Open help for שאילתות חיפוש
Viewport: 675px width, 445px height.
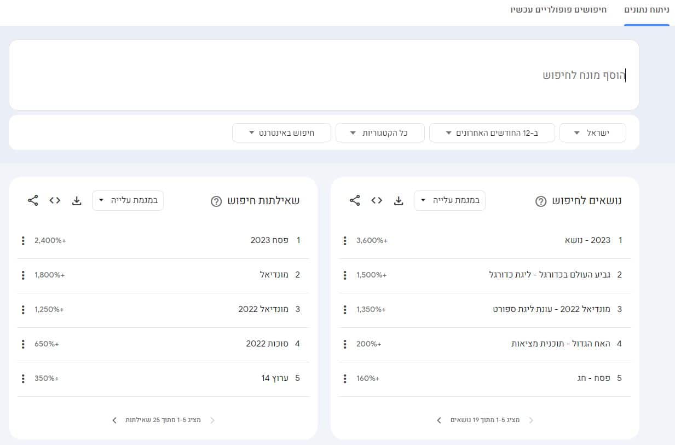(x=216, y=201)
